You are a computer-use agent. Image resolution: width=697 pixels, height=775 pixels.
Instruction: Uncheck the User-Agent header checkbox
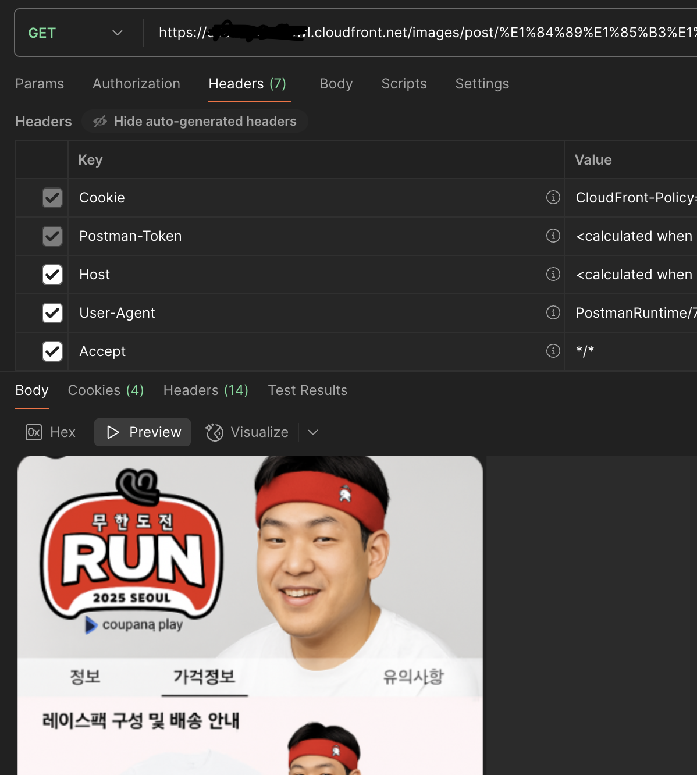(52, 313)
